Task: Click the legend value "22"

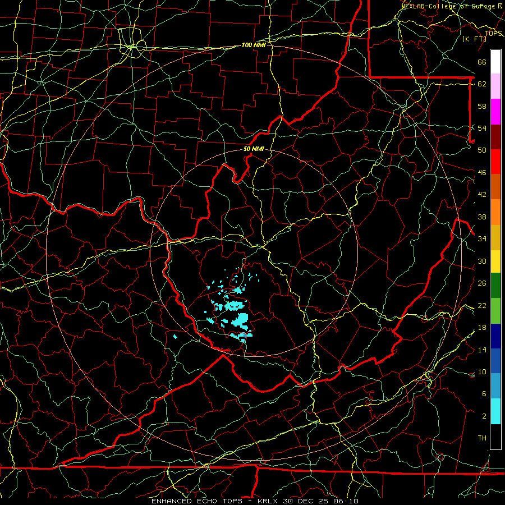Action: (x=482, y=305)
